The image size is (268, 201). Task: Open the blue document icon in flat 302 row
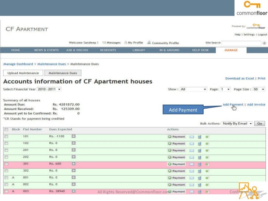(200, 171)
